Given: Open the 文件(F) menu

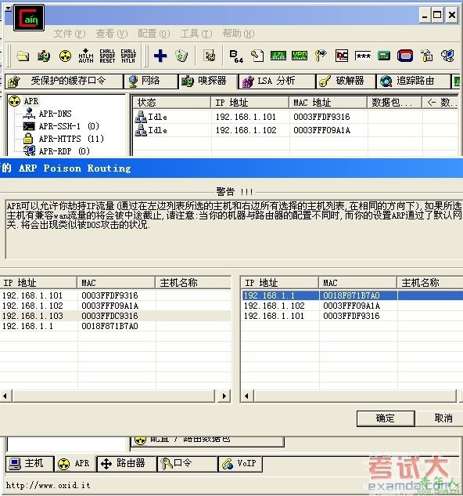Looking at the screenshot, I should point(69,34).
